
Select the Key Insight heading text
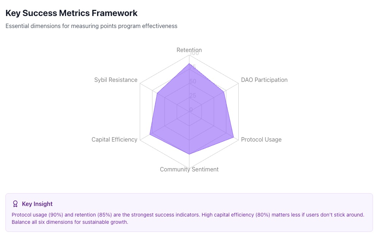[37, 204]
